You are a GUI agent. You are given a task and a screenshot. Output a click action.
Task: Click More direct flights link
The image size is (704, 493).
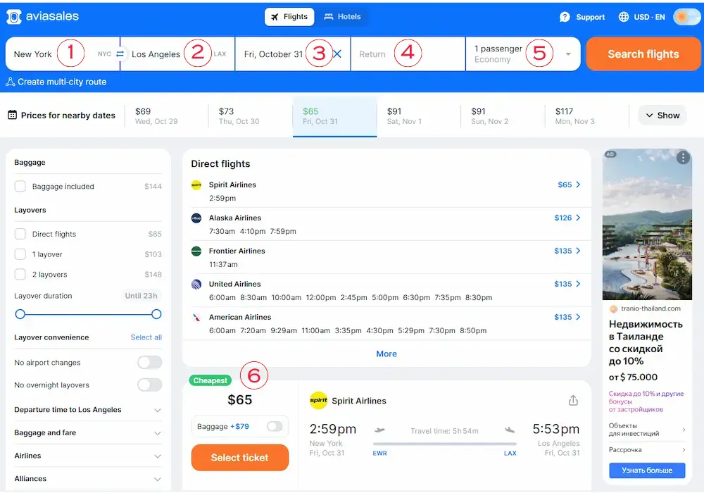[x=386, y=354]
